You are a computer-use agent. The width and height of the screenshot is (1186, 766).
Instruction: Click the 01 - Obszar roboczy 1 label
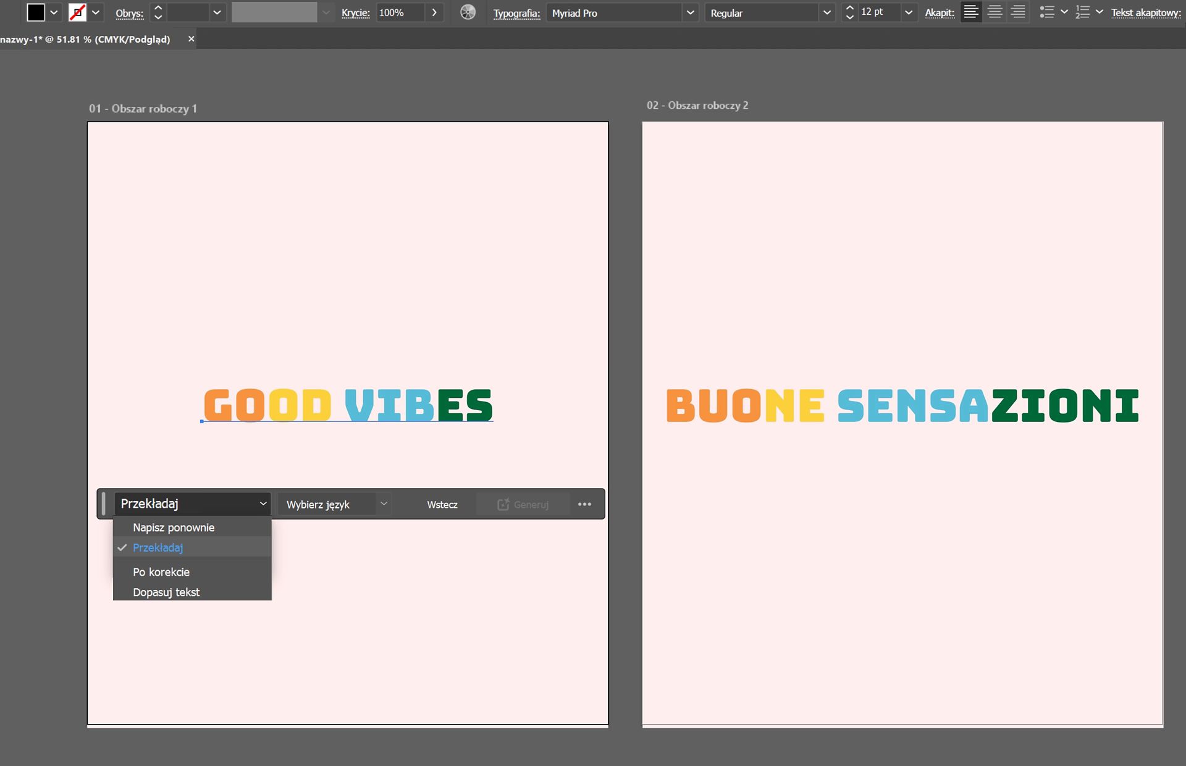[143, 109]
